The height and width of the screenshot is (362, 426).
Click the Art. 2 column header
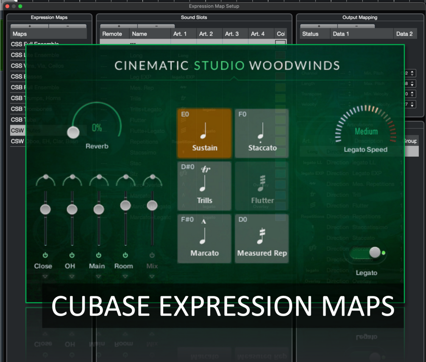click(209, 34)
